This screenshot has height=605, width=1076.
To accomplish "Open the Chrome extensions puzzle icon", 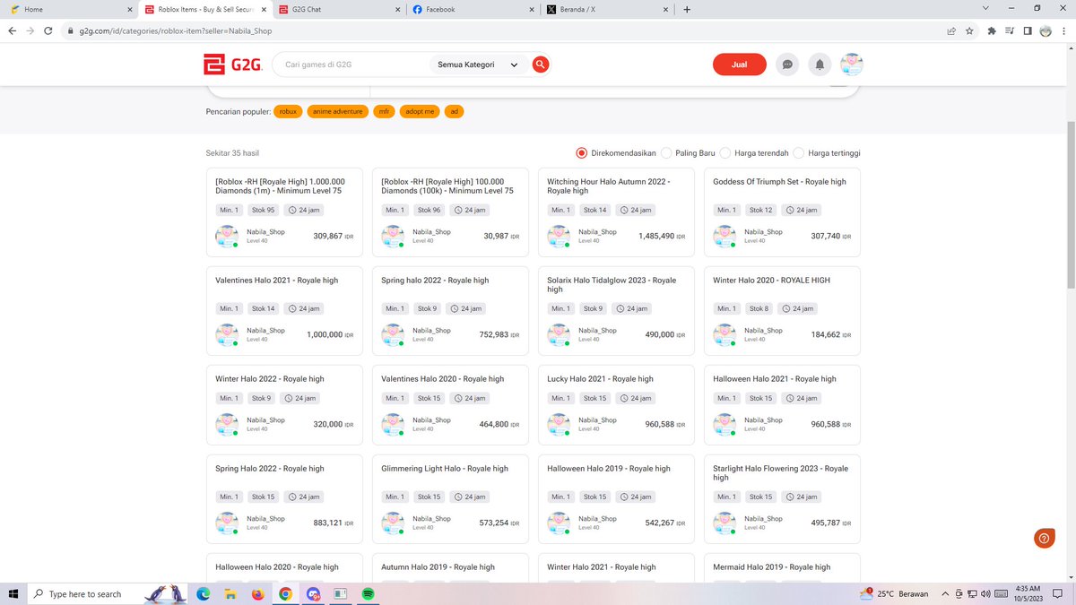I will [x=992, y=30].
